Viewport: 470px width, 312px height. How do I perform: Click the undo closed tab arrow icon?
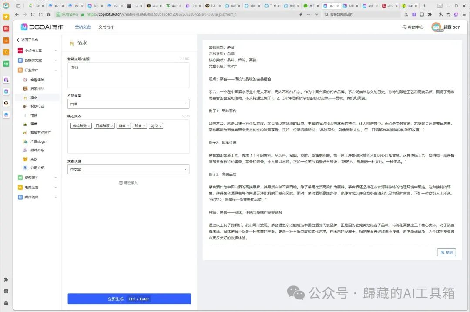448,14
